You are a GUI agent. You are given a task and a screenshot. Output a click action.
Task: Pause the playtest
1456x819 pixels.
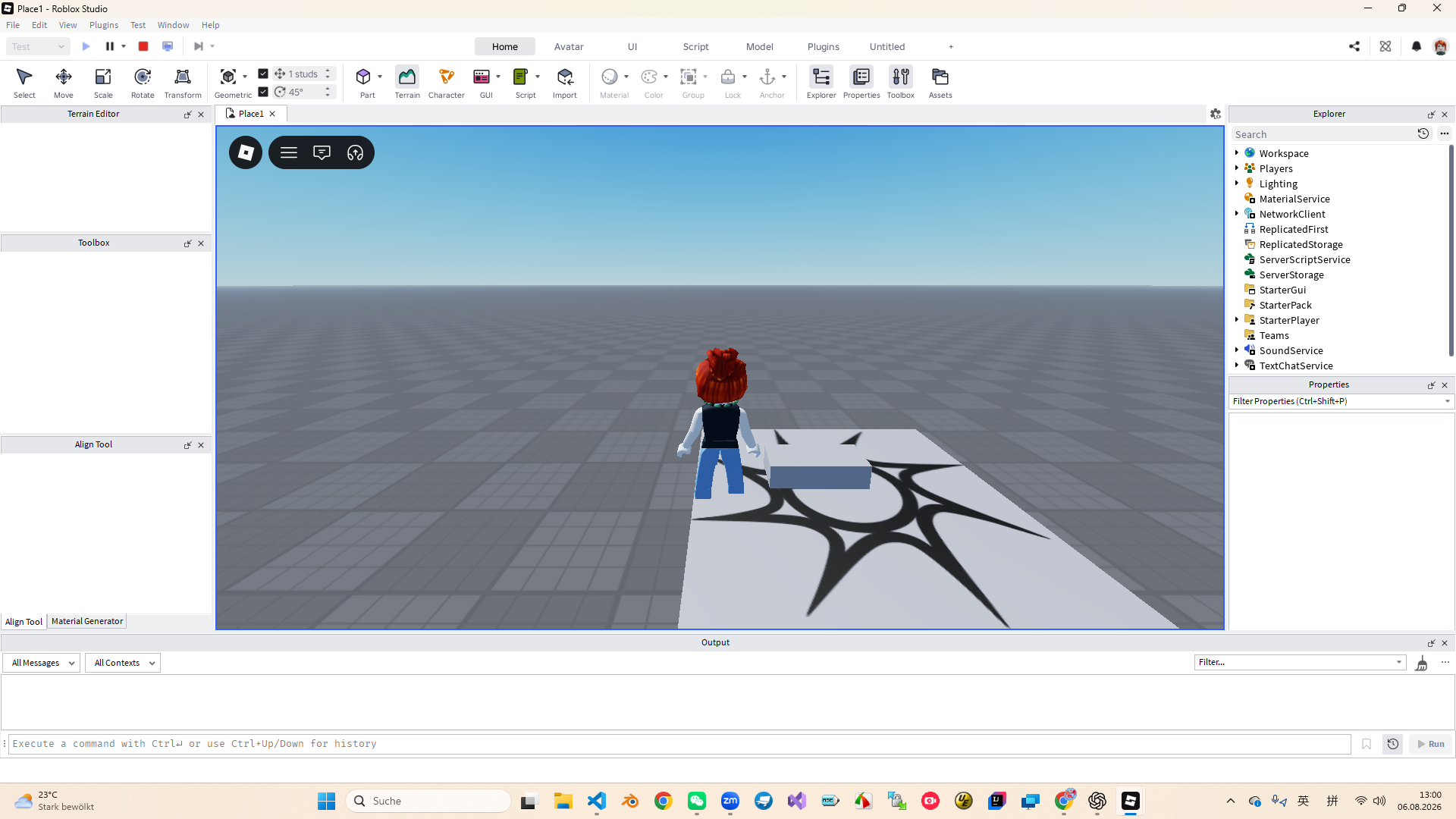[x=109, y=46]
